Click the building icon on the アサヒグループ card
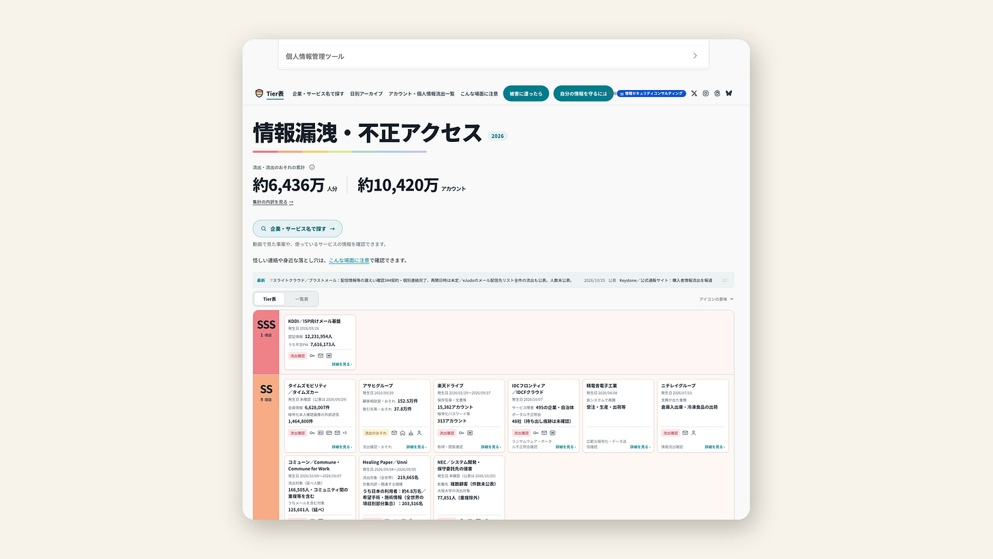The height and width of the screenshot is (559, 993). 411,433
